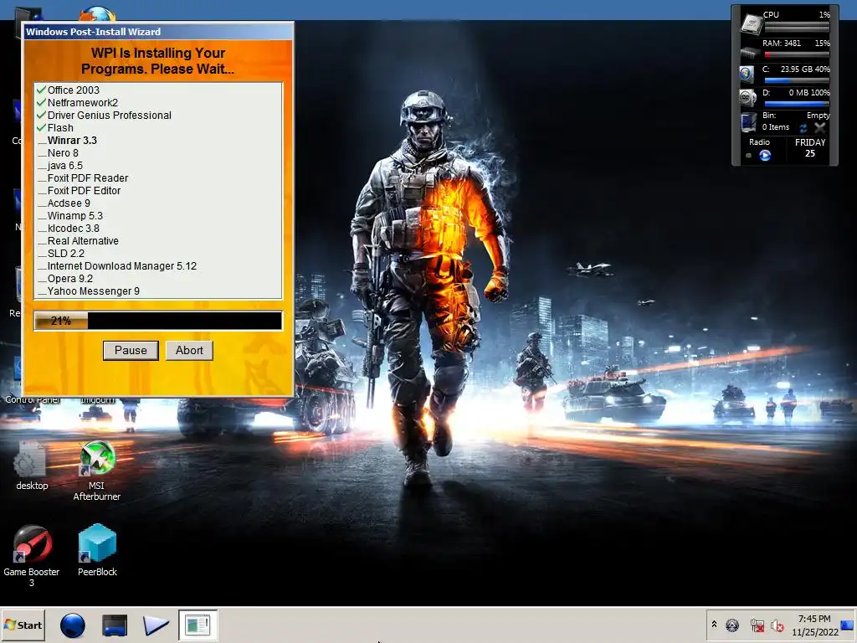Abort the WPI installation

click(189, 351)
